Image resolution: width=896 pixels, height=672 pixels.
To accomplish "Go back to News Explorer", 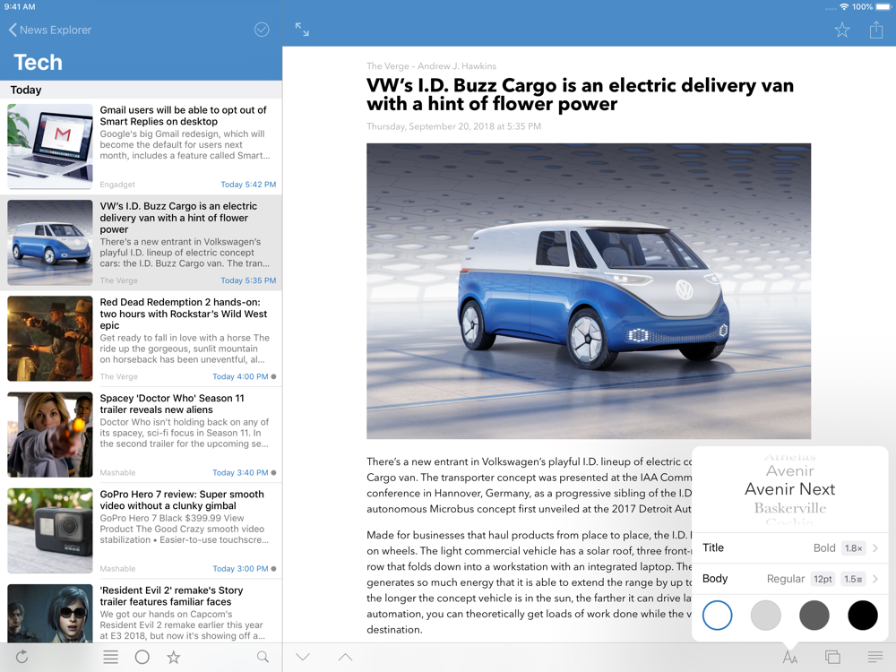I will coord(50,30).
